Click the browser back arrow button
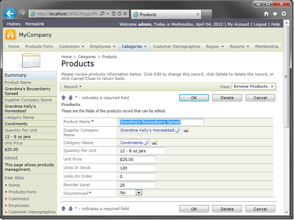The width and height of the screenshot is (294, 220). tap(10, 13)
